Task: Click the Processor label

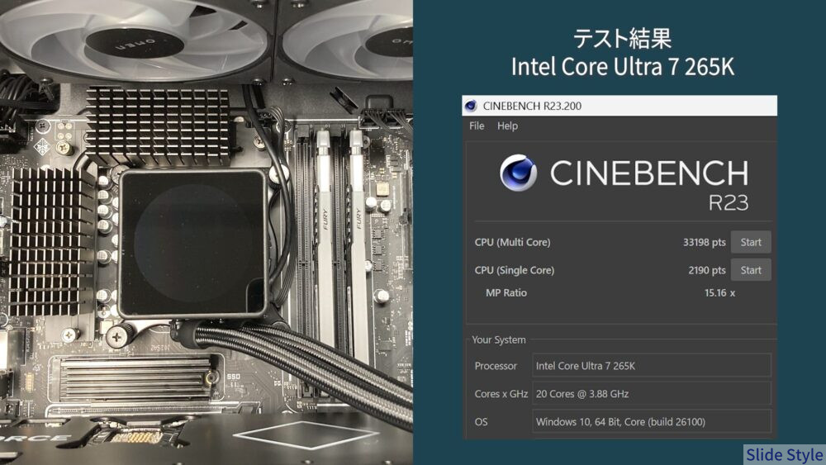Action: tap(495, 365)
